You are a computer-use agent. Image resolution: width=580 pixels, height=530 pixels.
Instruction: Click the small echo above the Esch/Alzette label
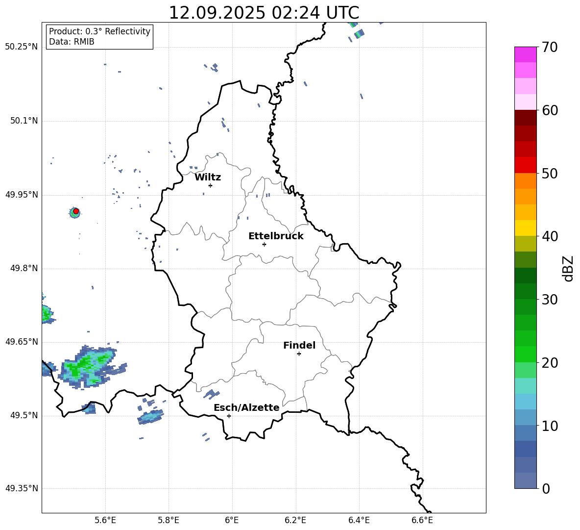click(211, 394)
